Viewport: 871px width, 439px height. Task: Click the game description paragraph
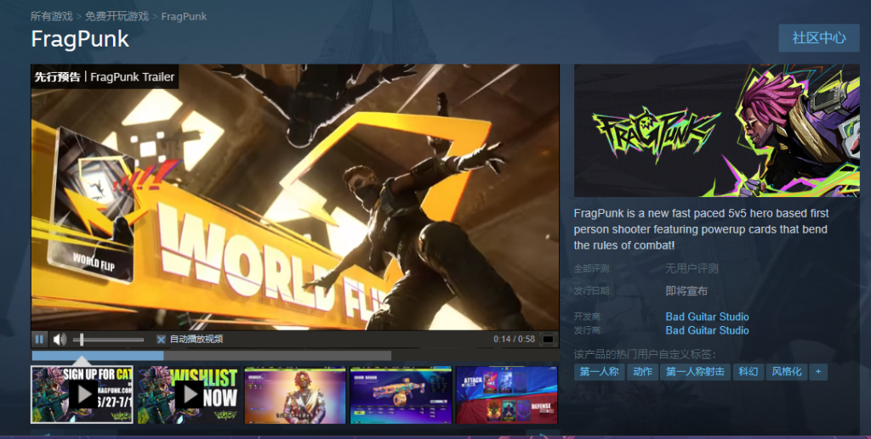701,229
